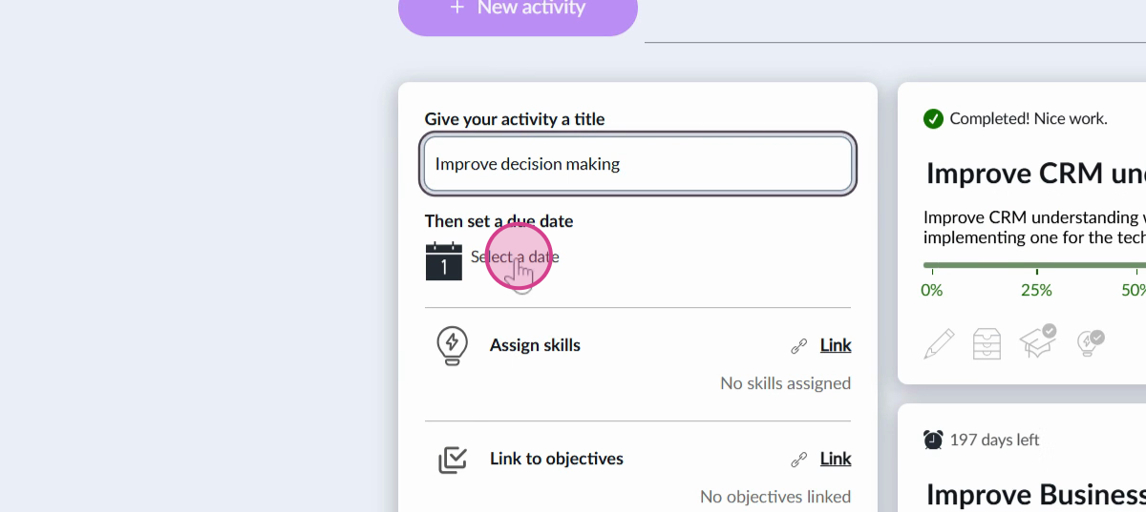
Task: Click the archive drawer icon on CRM card
Action: tap(987, 343)
